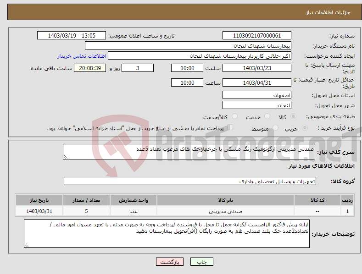Click the نام کالا column header
362x274 pixels.
tap(225, 200)
